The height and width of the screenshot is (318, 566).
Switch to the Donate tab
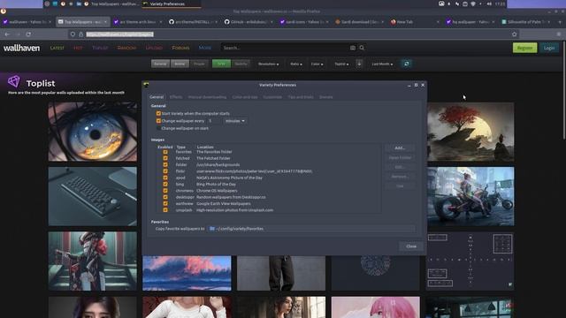pos(325,97)
